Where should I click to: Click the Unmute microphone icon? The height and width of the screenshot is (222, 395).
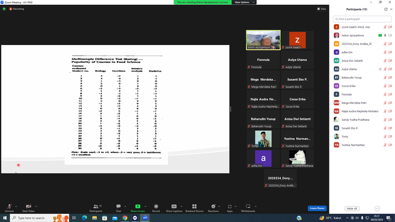(9, 207)
